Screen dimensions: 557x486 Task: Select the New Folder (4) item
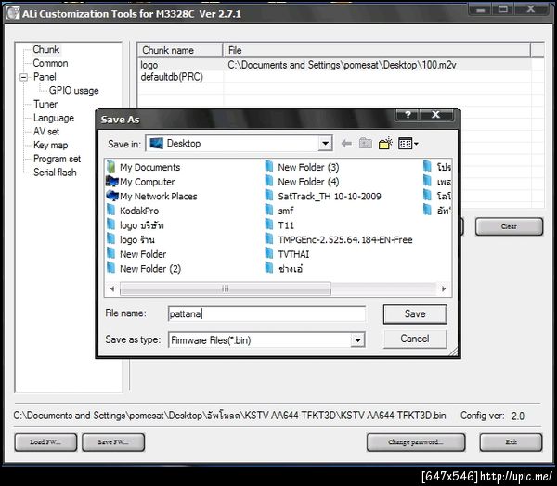302,182
